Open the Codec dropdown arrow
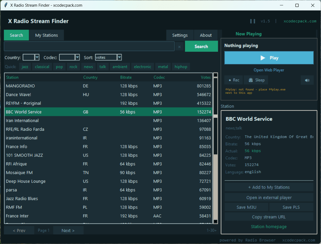Viewport: 321px width, 244px height. point(77,57)
